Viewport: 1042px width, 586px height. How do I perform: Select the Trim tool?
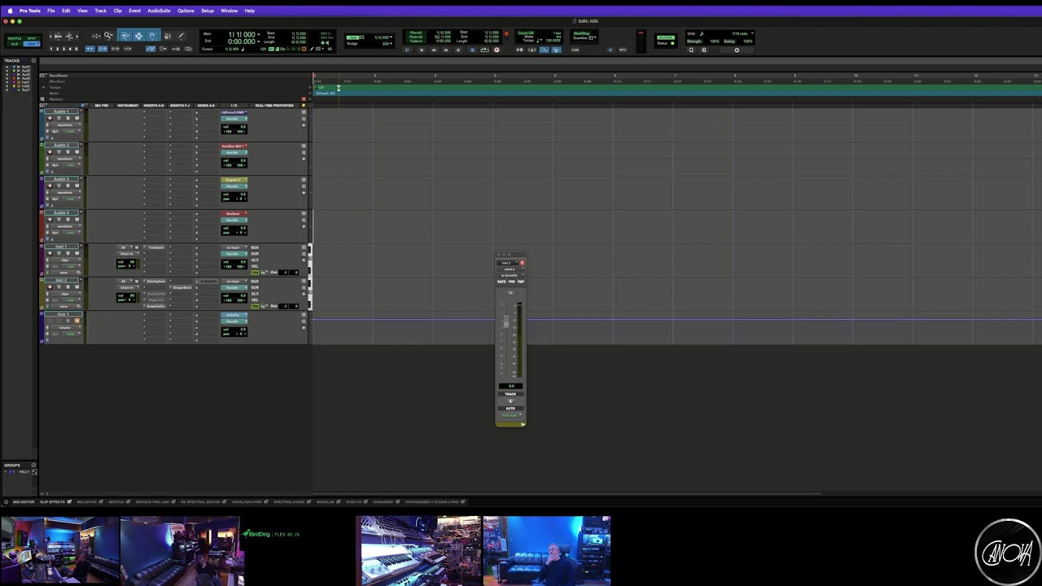coord(125,36)
